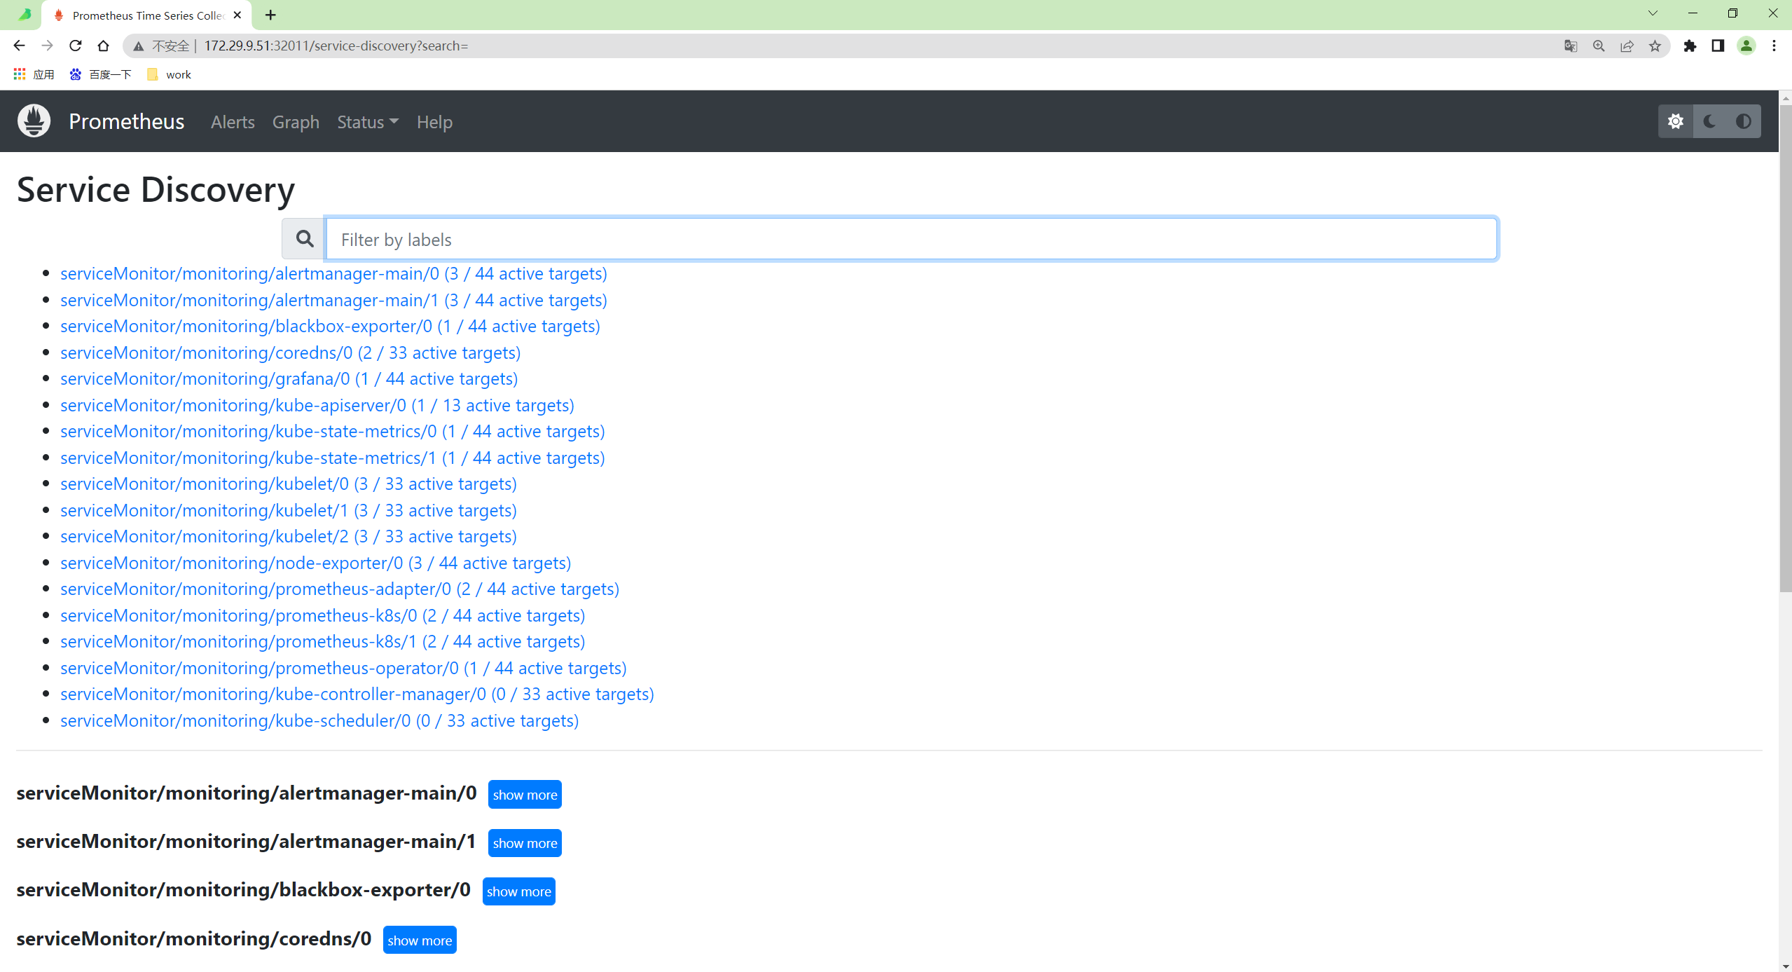The height and width of the screenshot is (972, 1792).
Task: Click the Prometheus brand title
Action: coord(127,121)
